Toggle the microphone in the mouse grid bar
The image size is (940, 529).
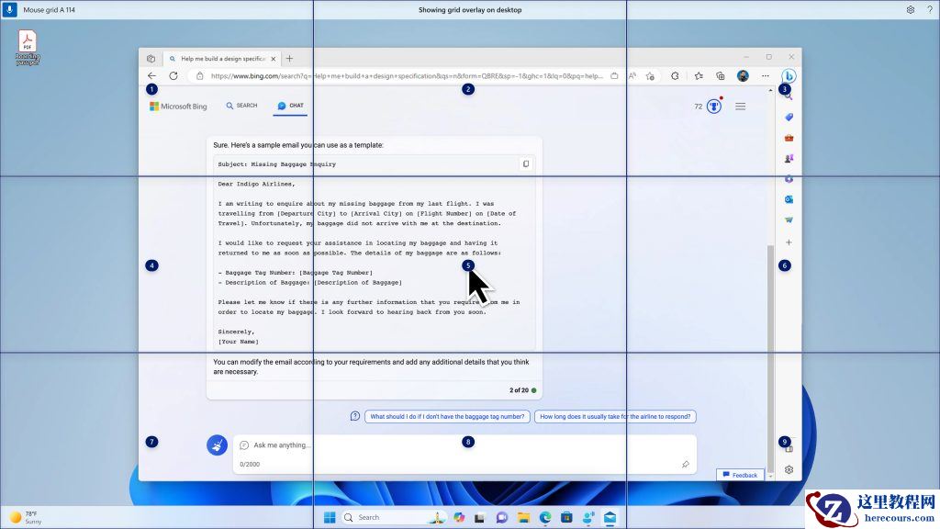[x=10, y=9]
